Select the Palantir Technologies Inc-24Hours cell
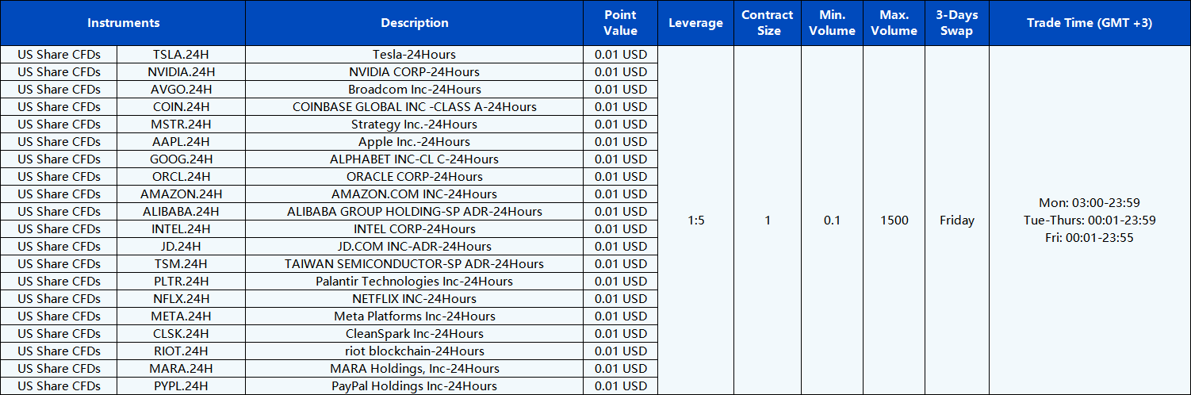The height and width of the screenshot is (395, 1191). point(414,282)
